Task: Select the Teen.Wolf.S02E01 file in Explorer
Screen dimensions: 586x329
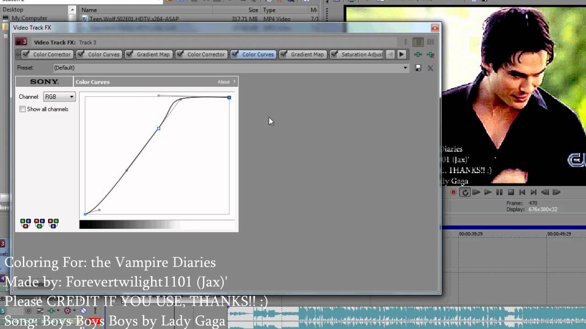Action: tap(134, 19)
